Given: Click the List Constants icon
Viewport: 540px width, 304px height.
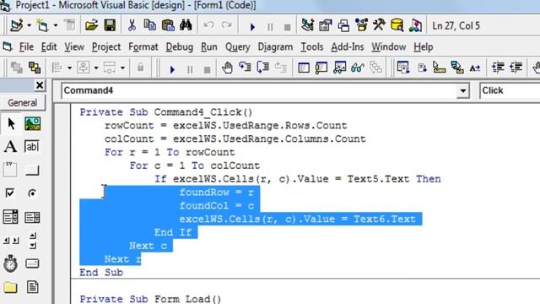Looking at the screenshot, I should pyautogui.click(x=422, y=68).
